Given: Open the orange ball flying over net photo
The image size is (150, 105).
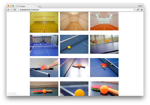Looking at the screenshot, I should click(x=104, y=44).
